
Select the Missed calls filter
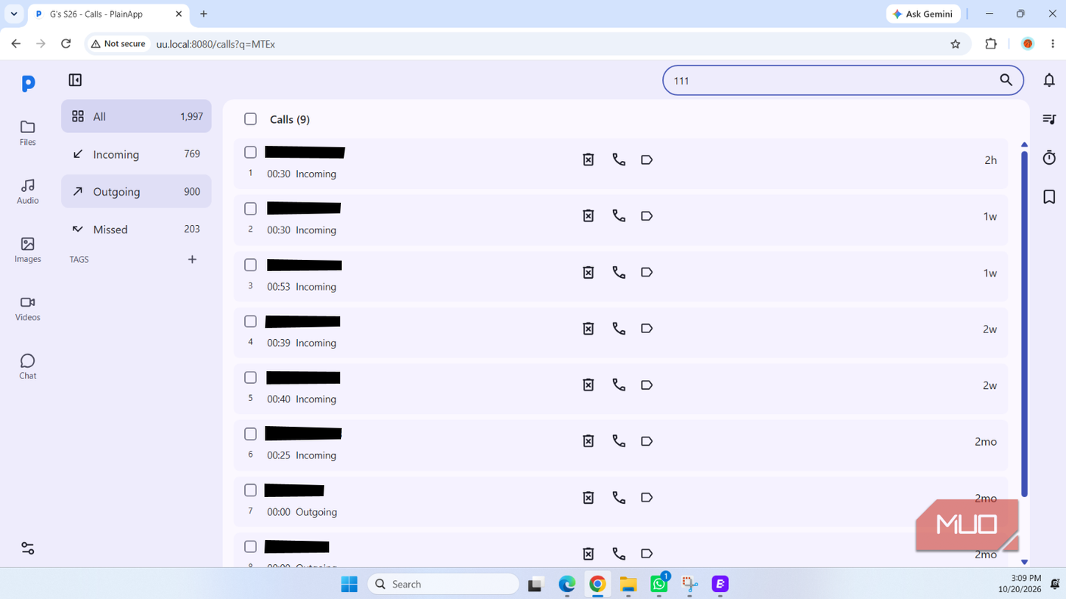coord(136,229)
